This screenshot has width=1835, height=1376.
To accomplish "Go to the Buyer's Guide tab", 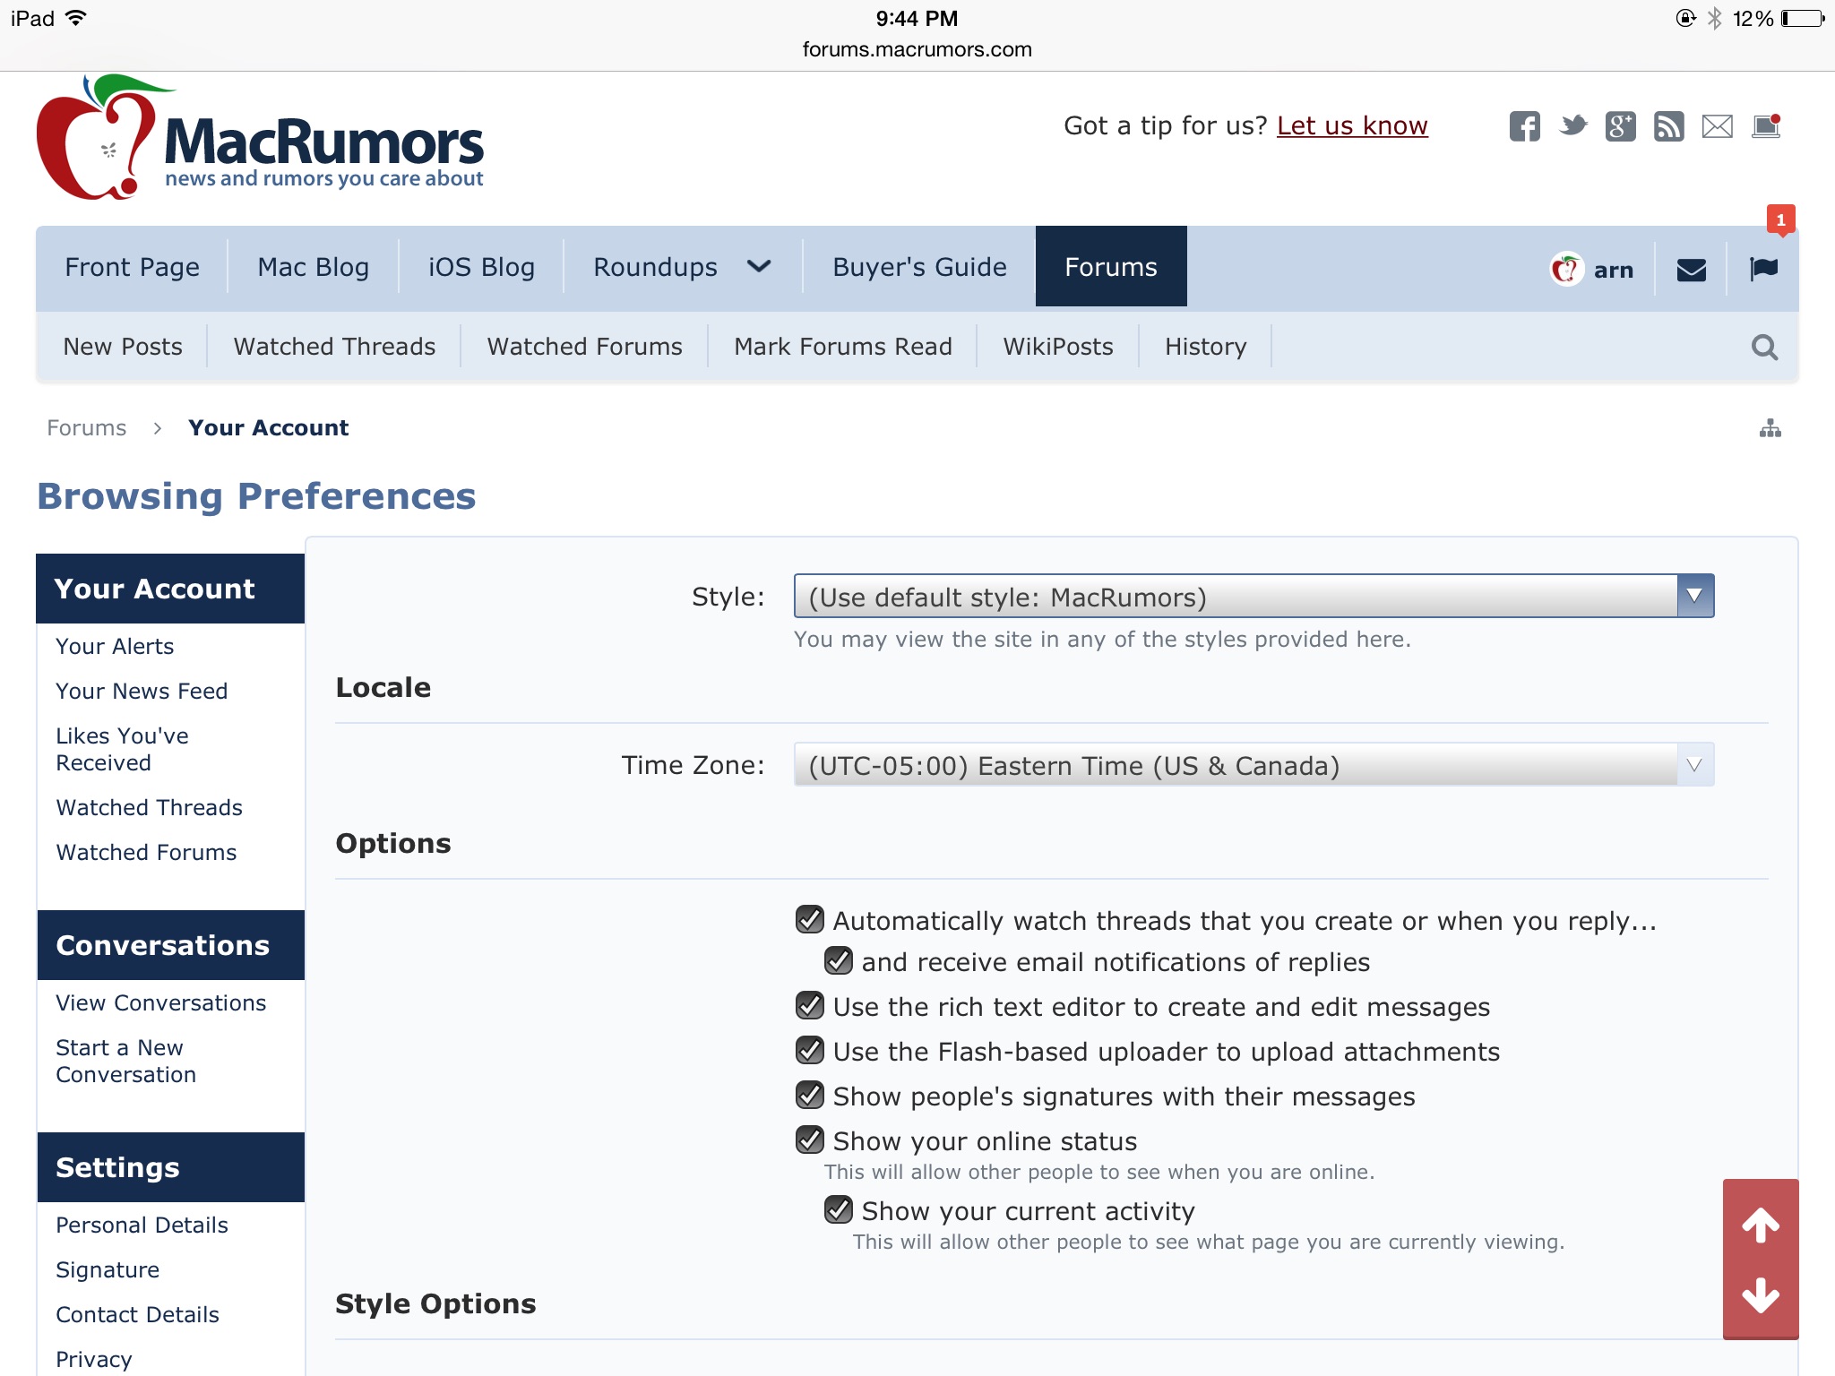I will [x=919, y=267].
